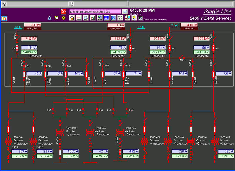
Task: Open the trend graph icon
Action: click(x=93, y=18)
